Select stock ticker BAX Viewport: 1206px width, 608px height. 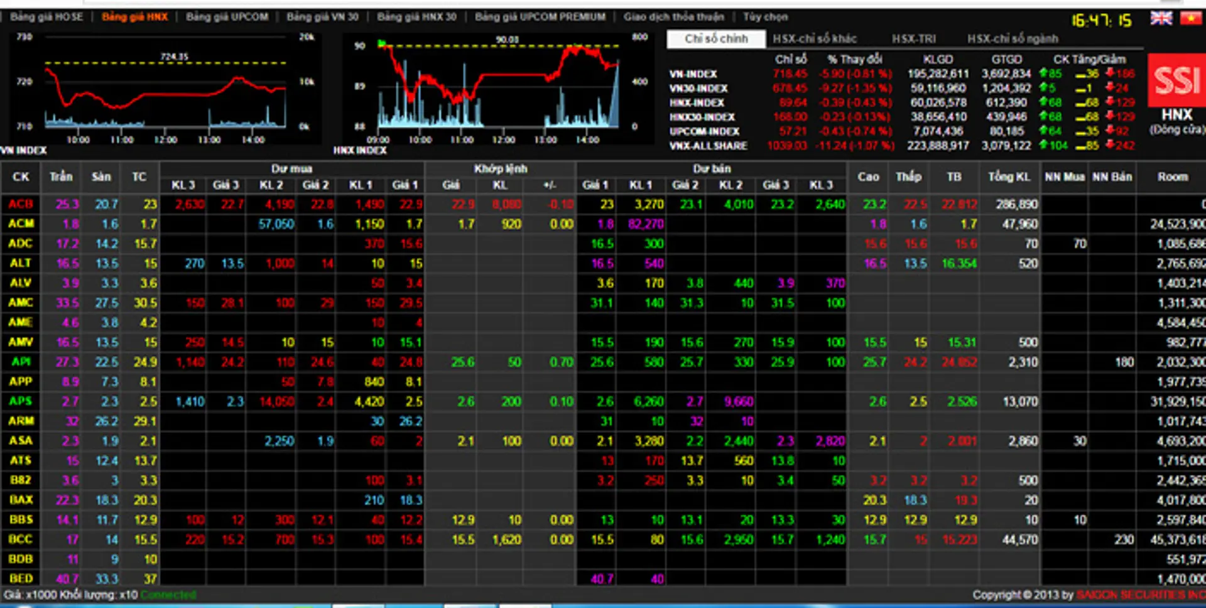coord(21,500)
